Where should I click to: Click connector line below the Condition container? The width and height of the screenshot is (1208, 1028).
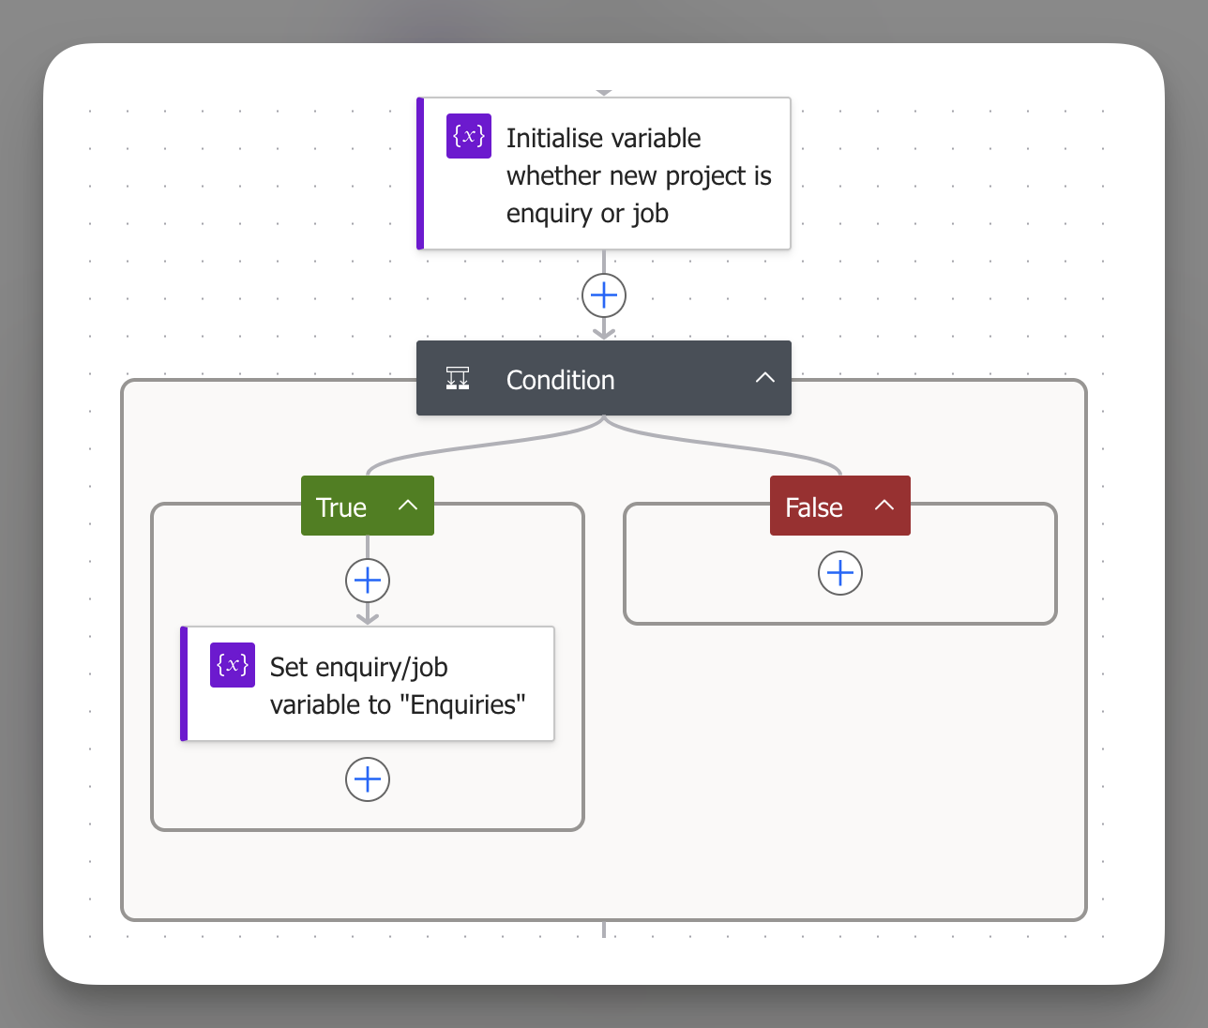tap(604, 930)
